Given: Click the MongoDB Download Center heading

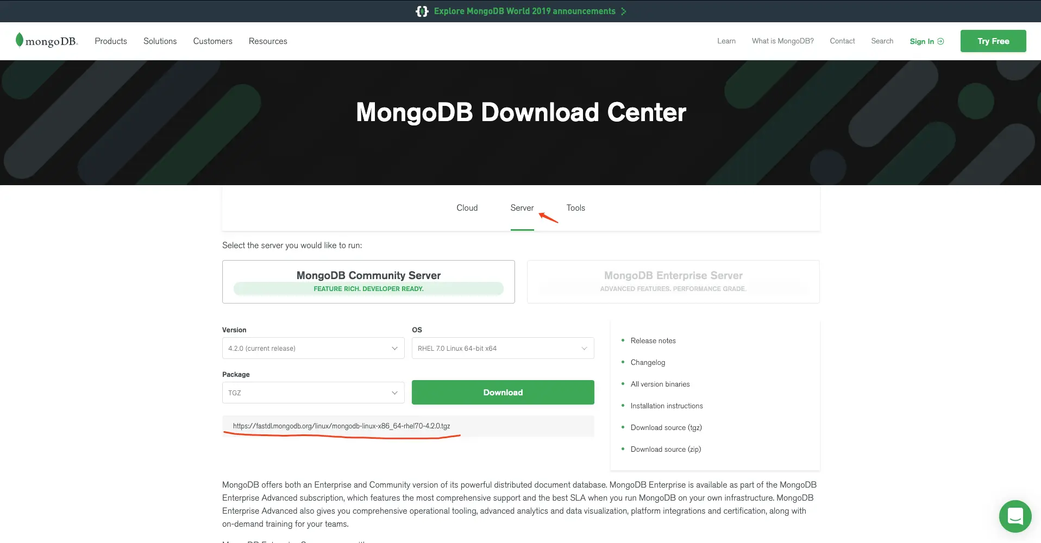Looking at the screenshot, I should (x=521, y=112).
